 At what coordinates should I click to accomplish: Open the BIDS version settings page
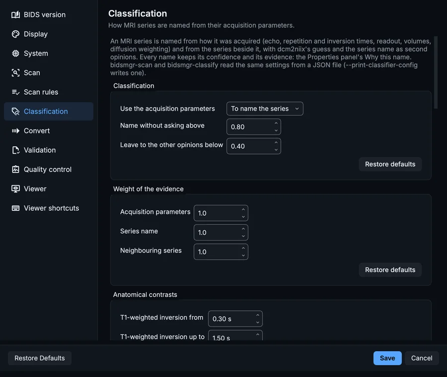(x=49, y=14)
